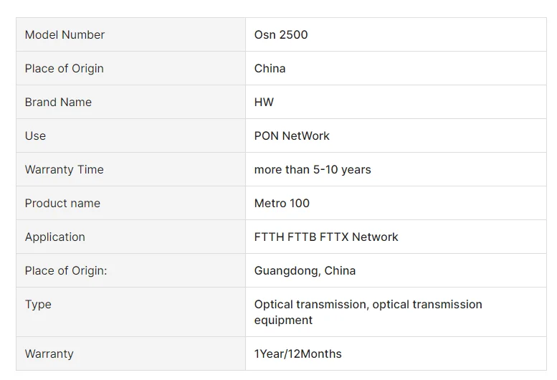Click the Model Number label cell
The width and height of the screenshot is (557, 380).
point(130,34)
